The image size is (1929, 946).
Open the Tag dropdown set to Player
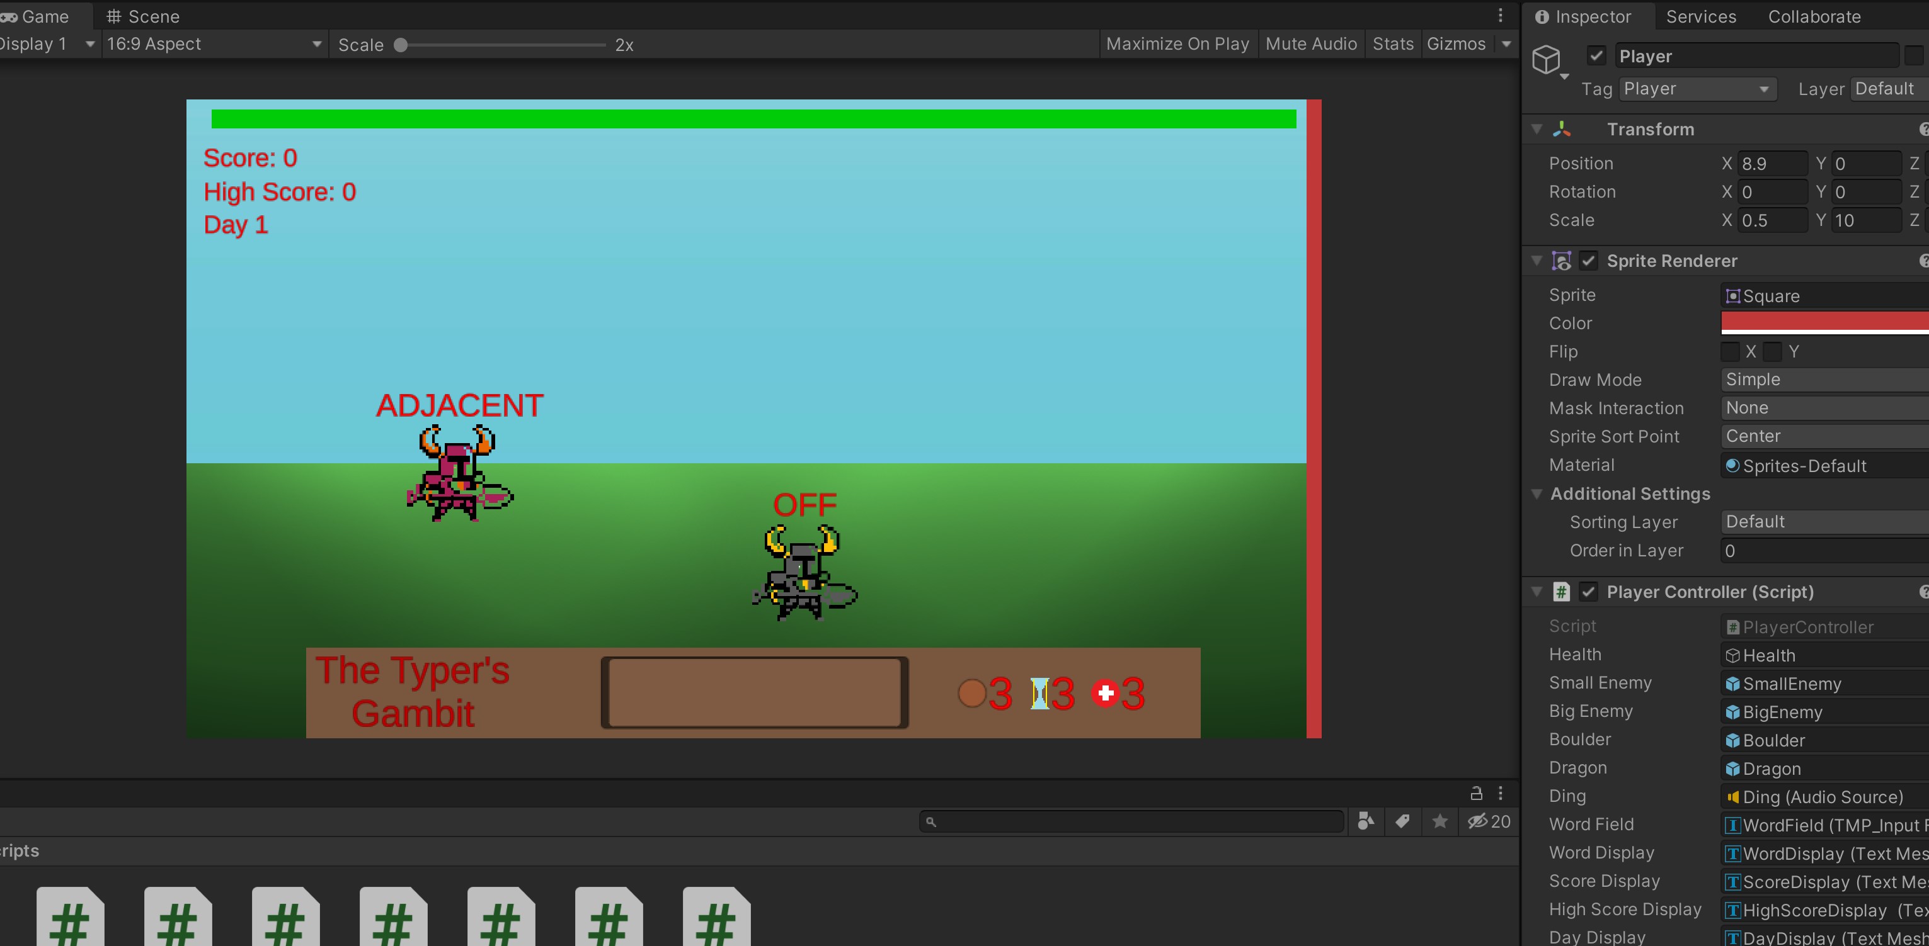[x=1697, y=89]
